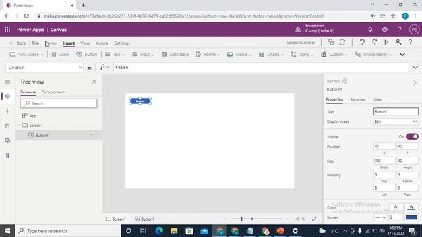Switch to the Home tab

[51, 43]
